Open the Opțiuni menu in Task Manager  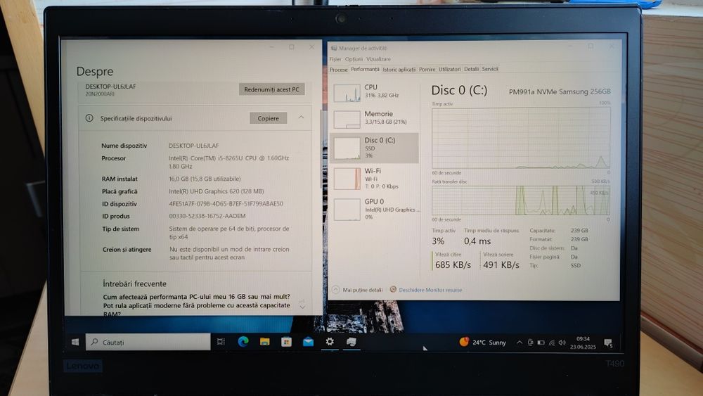[354, 59]
